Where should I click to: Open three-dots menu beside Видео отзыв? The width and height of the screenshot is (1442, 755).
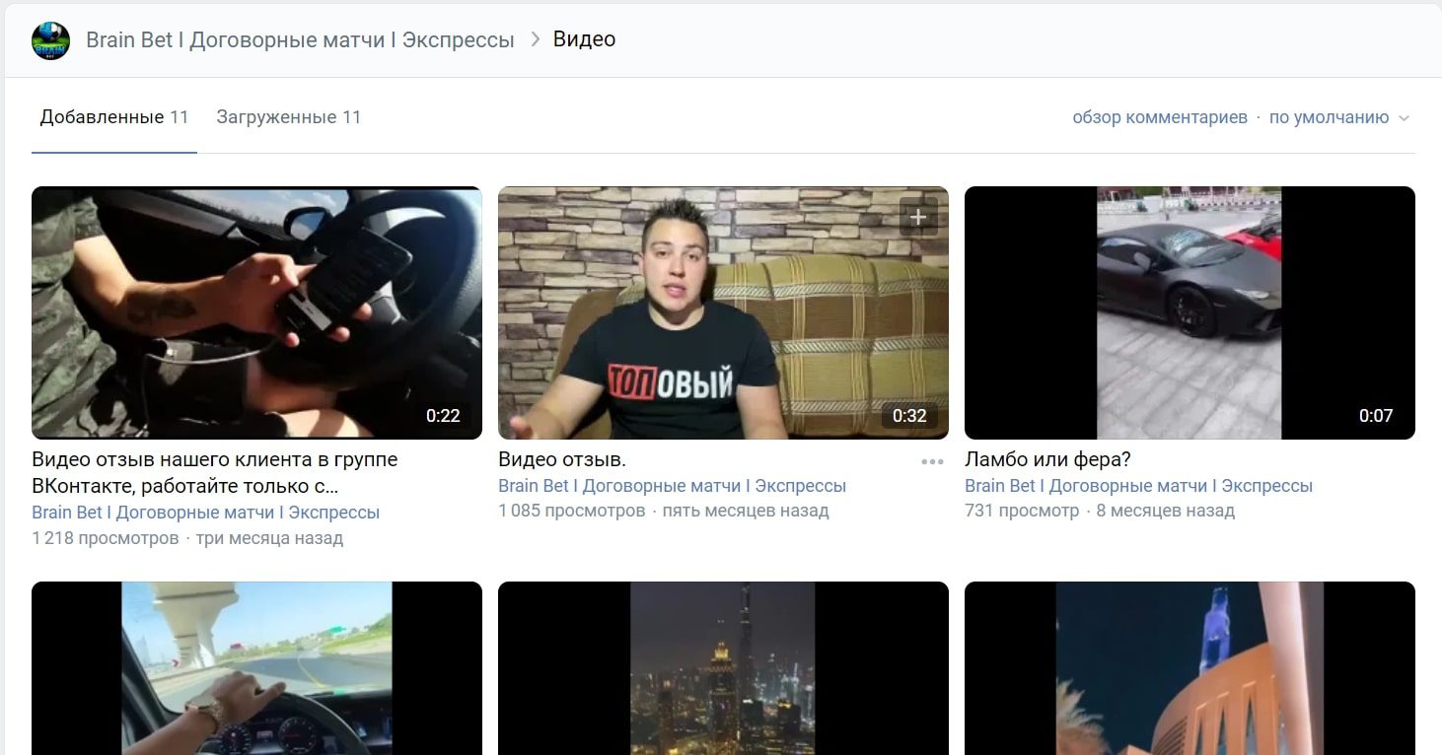(932, 461)
